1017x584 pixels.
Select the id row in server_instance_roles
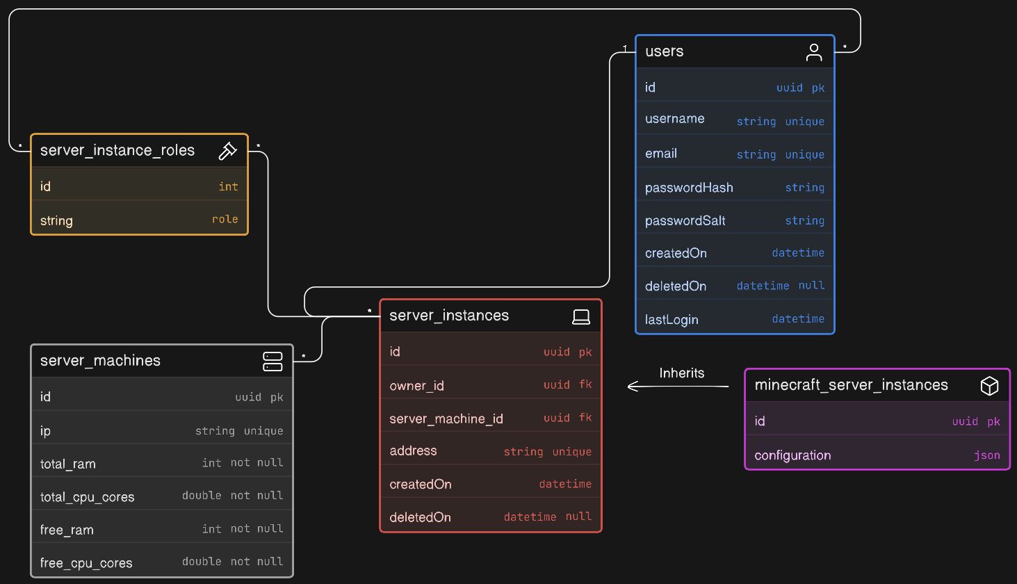click(139, 186)
